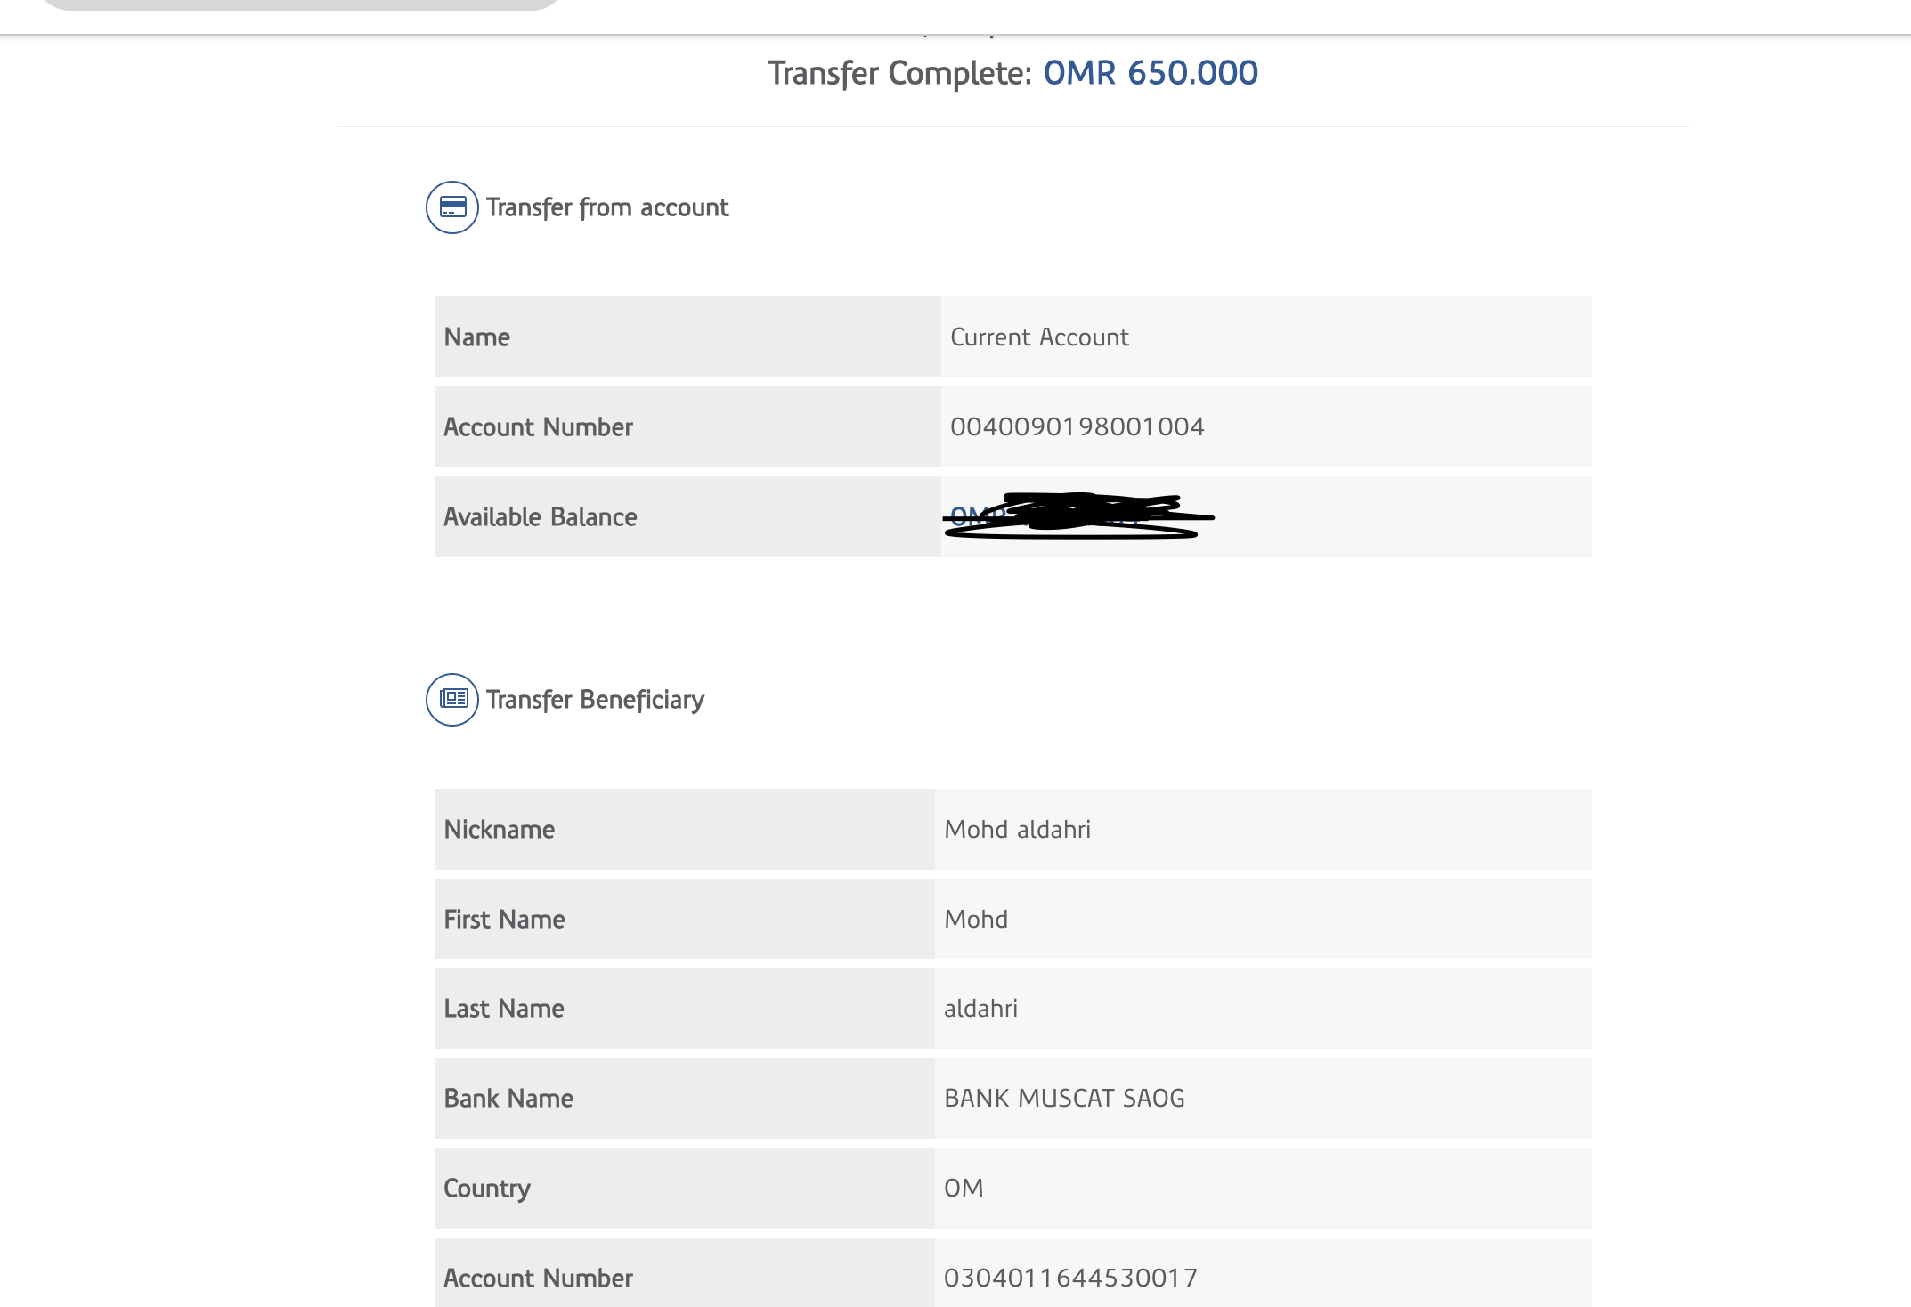Click the newspaper icon beside Transfer Beneficiary
The image size is (1911, 1307).
pyautogui.click(x=452, y=700)
